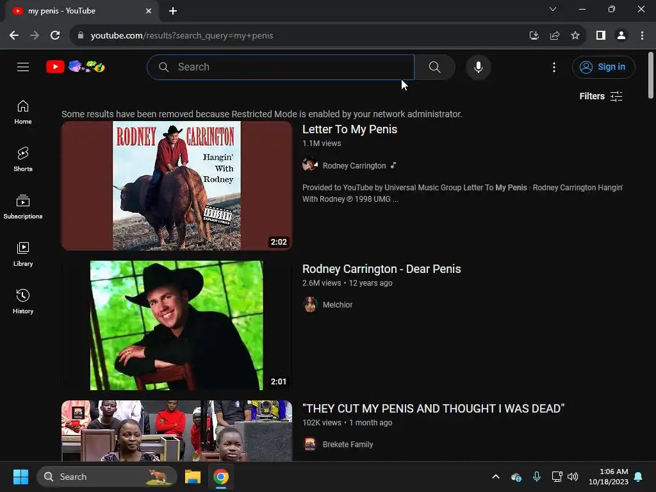Close the my penis - YouTube tab
Screen dimensions: 656x492
click(149, 11)
